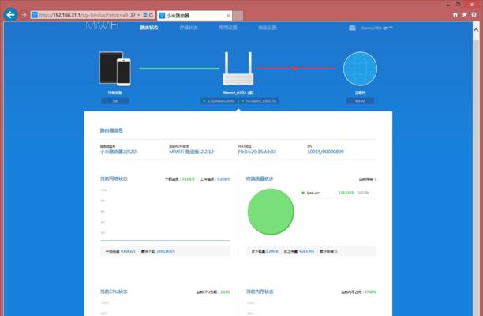Select the 小米路由器 browser tab
Viewport: 483px width, 316px height.
tap(194, 16)
